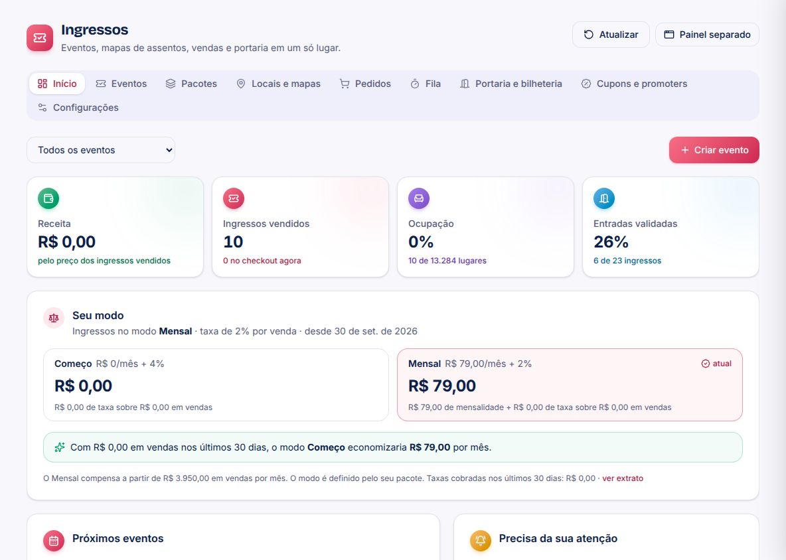Click the check icon next to atual
This screenshot has height=560, width=786.
[x=705, y=364]
